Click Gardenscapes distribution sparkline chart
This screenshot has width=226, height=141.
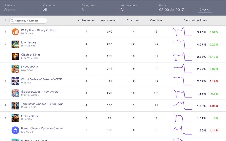tap(182, 93)
